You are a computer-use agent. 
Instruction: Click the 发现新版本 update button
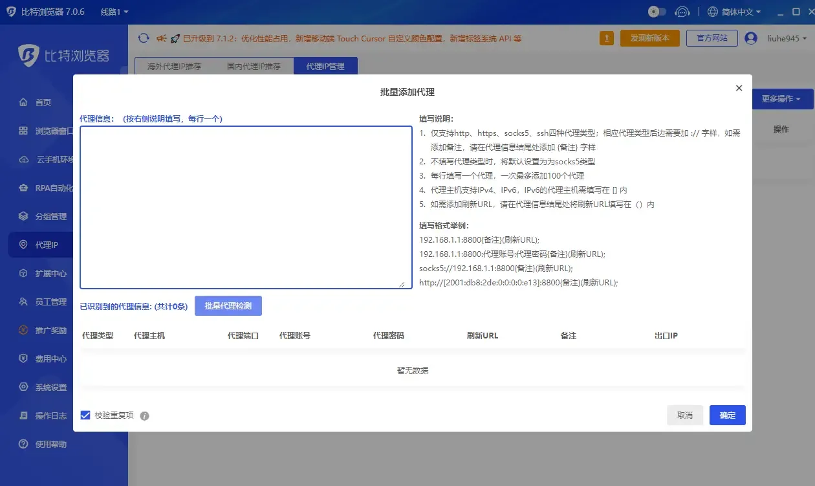click(649, 38)
